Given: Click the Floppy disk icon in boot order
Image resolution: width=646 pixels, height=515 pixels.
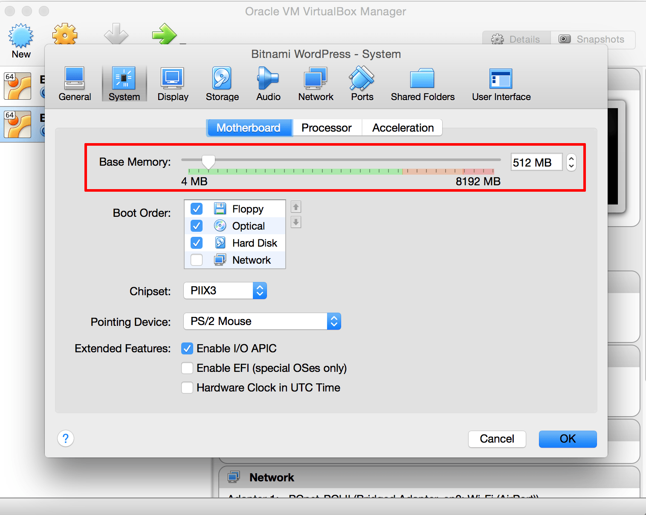Looking at the screenshot, I should click(x=220, y=209).
